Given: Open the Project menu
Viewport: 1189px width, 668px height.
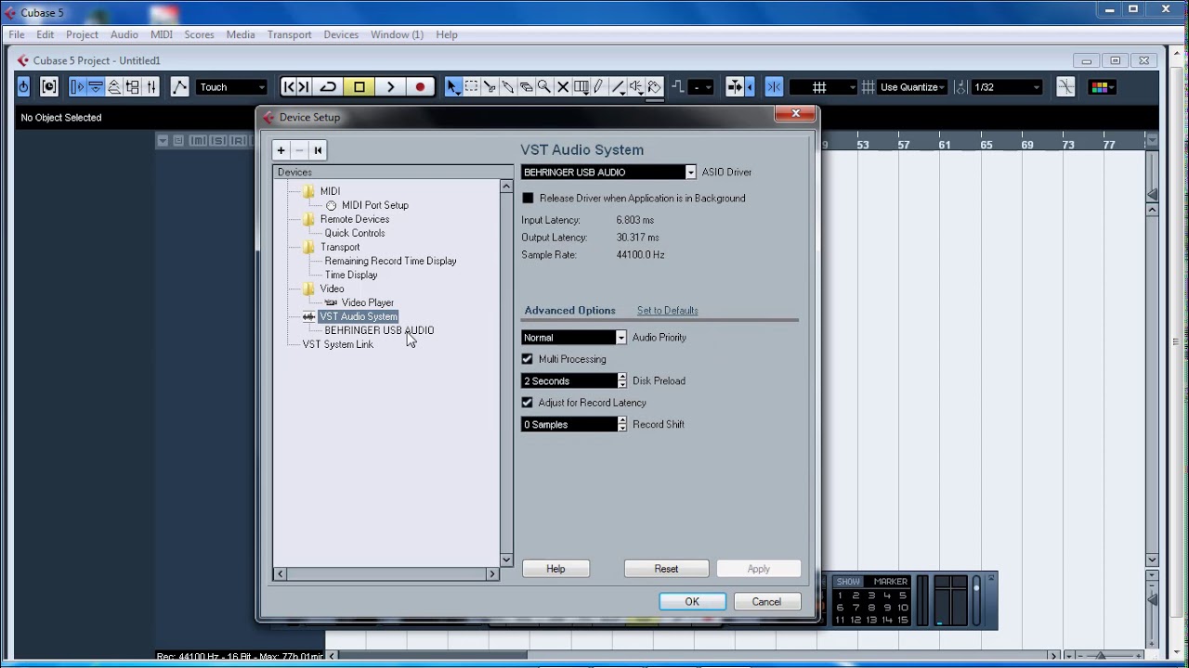Looking at the screenshot, I should click(82, 34).
